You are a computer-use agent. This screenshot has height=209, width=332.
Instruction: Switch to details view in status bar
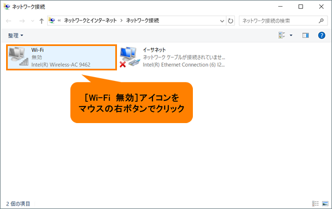315,203
